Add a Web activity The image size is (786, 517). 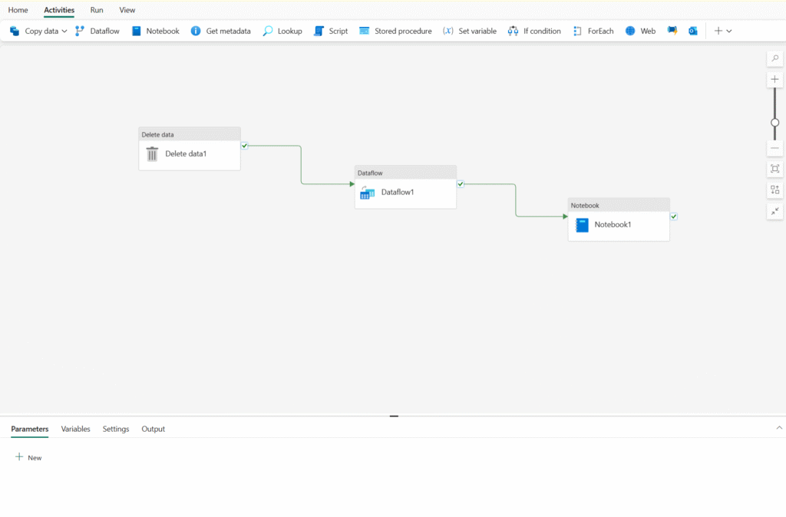[641, 31]
